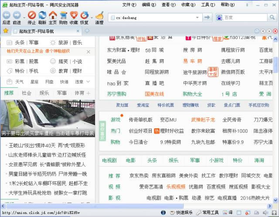The width and height of the screenshot is (279, 217).
Task: Click the Baidu paw search engine icon
Action: coord(219,17)
